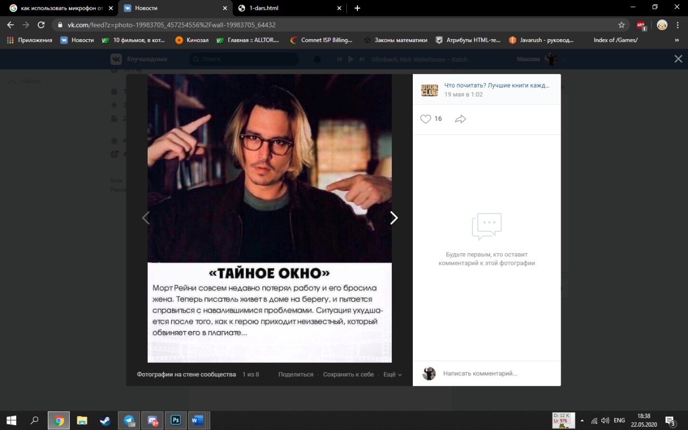Click the '19 мая в 1:02' post date
Screen dimensions: 688x430
463,94
